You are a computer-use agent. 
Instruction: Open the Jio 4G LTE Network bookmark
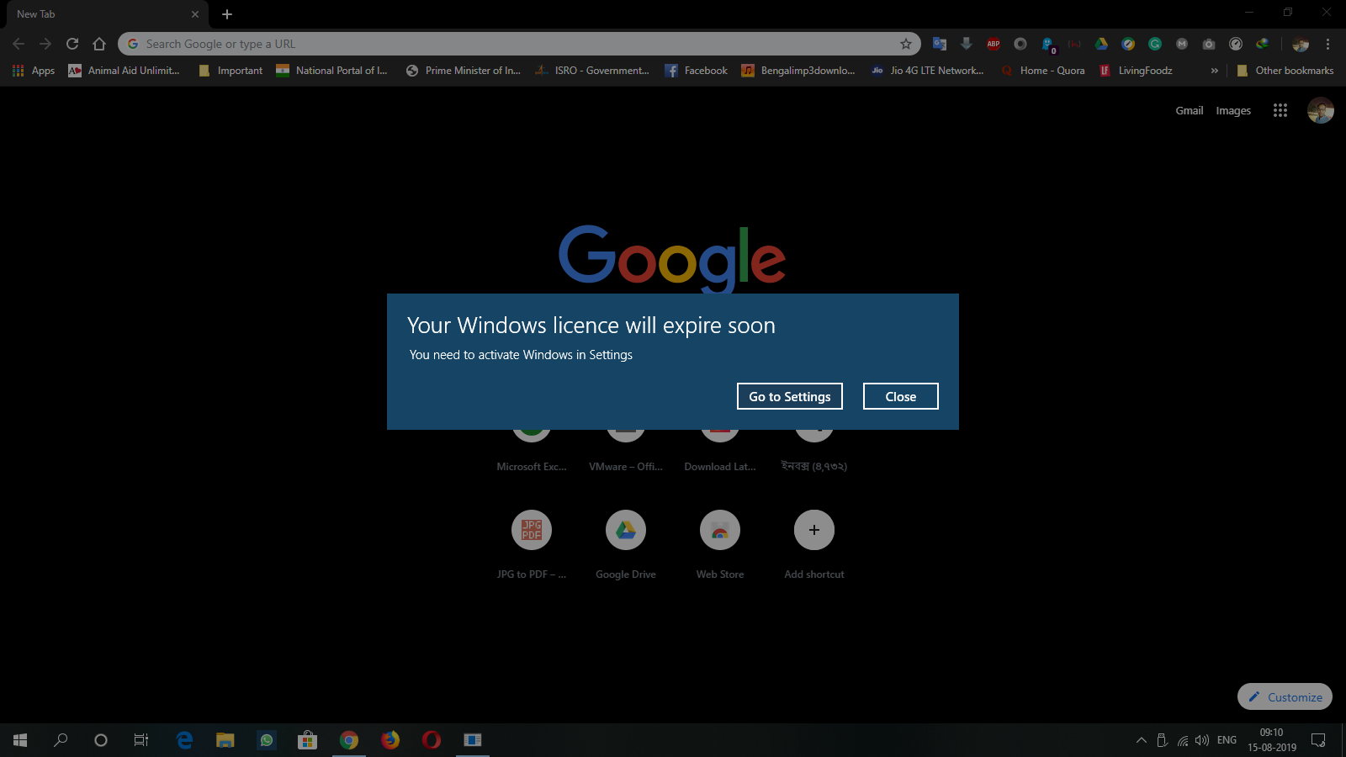pyautogui.click(x=928, y=71)
